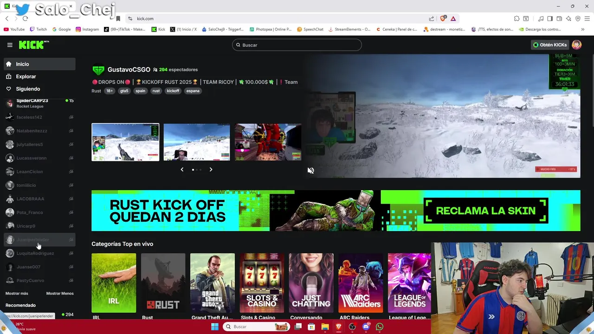The image size is (594, 334).
Task: Select Inicio in sidebar
Action: pyautogui.click(x=39, y=64)
